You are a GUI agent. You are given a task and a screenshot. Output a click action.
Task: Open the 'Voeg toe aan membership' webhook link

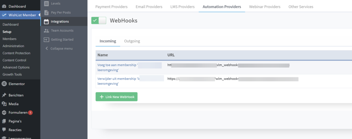point(117,64)
